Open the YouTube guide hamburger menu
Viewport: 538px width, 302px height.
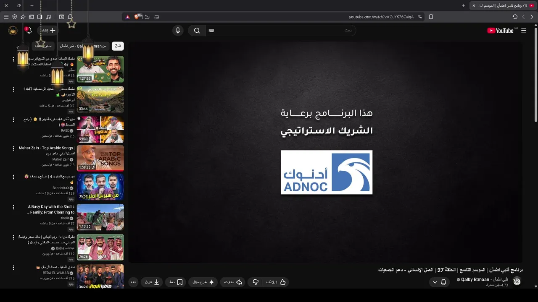pyautogui.click(x=524, y=31)
